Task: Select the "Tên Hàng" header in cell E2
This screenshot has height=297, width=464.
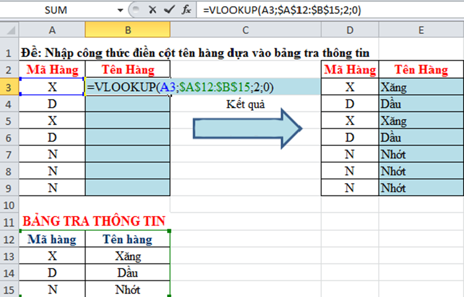Action: (421, 70)
